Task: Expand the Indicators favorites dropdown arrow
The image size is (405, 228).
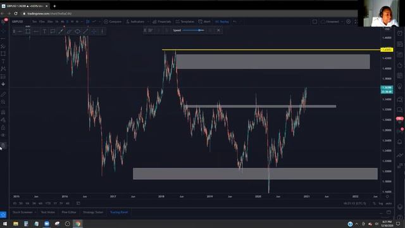Action: (148, 22)
